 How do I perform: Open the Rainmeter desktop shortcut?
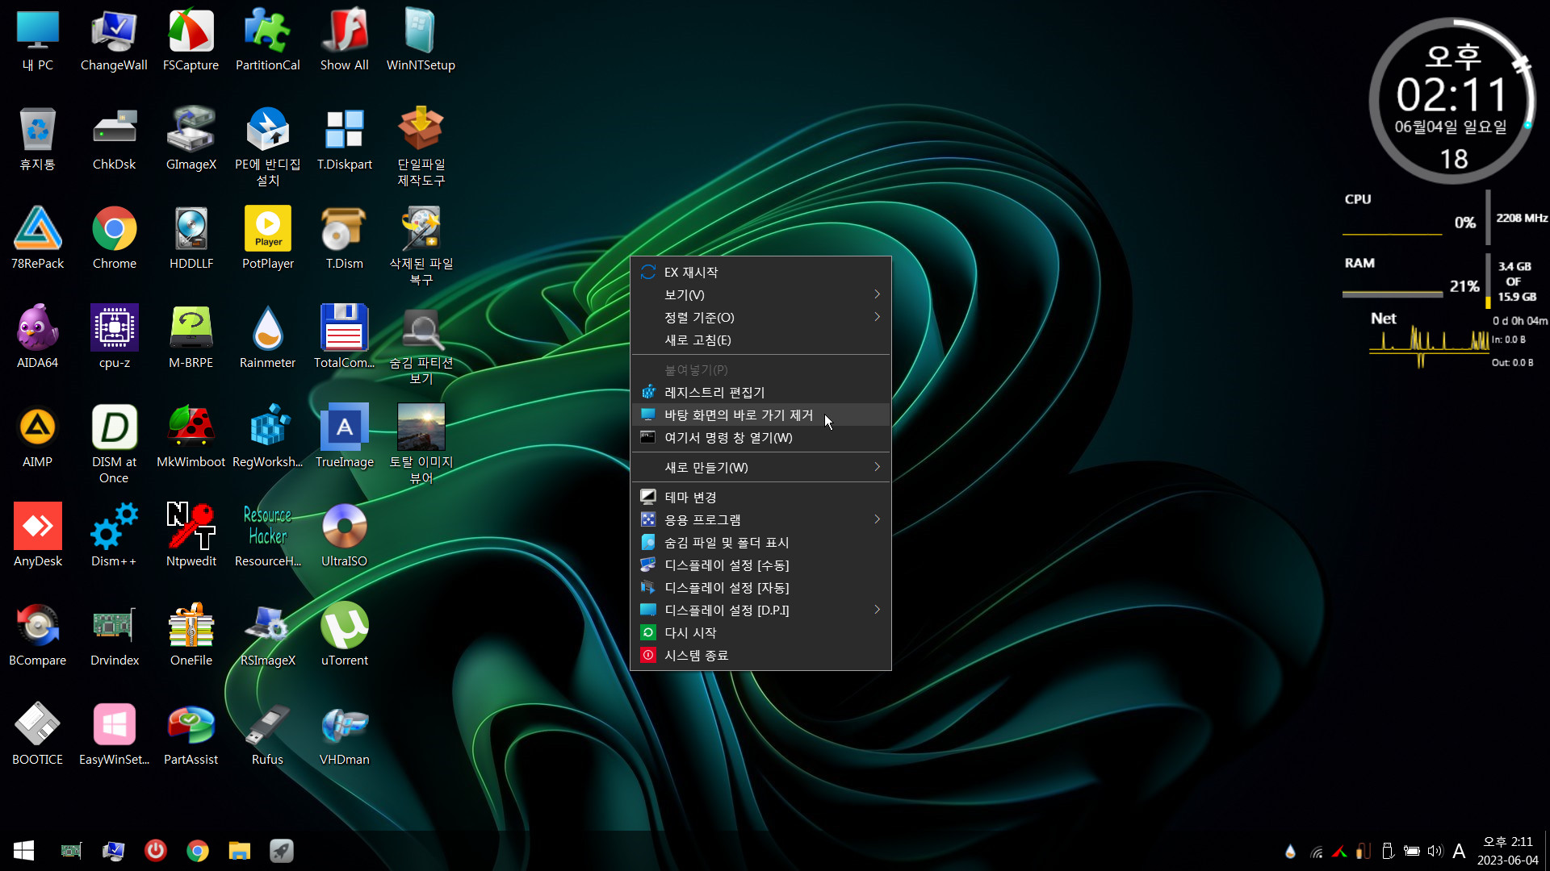pos(267,338)
